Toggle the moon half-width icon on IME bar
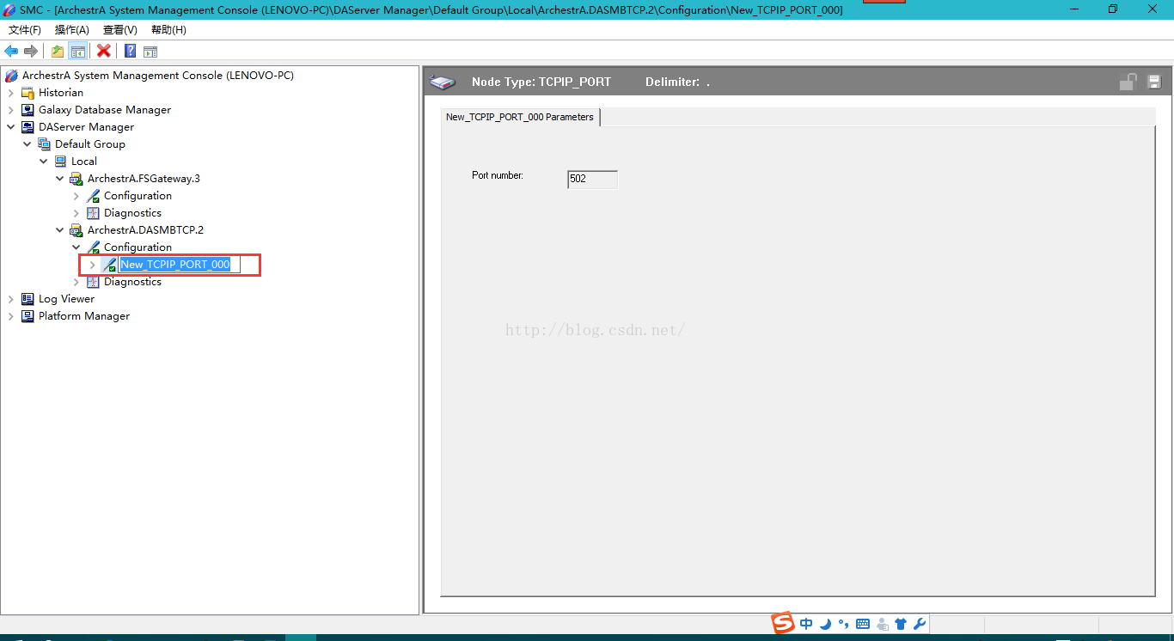Viewport: 1174px width, 641px height. (825, 625)
